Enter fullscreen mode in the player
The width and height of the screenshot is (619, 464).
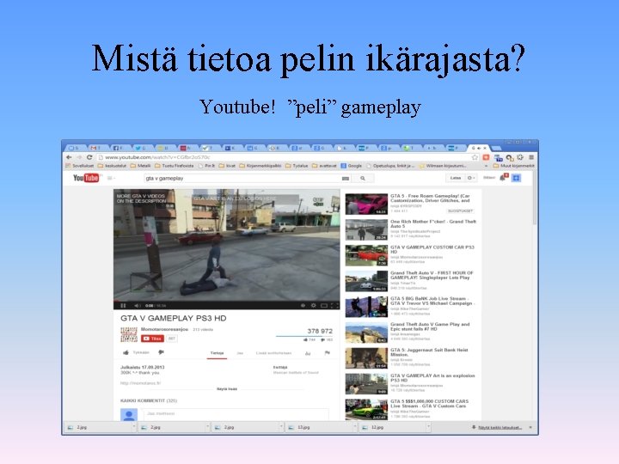(334, 305)
